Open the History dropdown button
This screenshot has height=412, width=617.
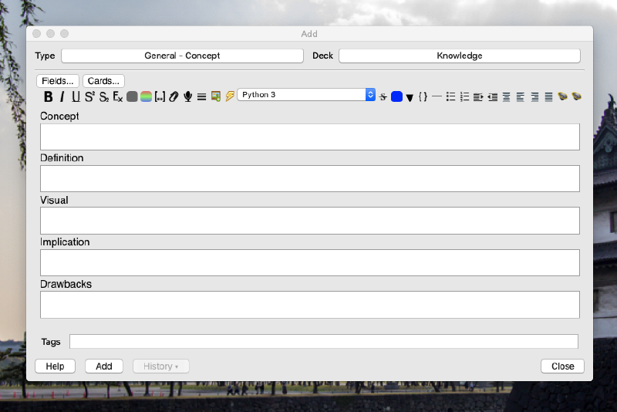pos(160,366)
